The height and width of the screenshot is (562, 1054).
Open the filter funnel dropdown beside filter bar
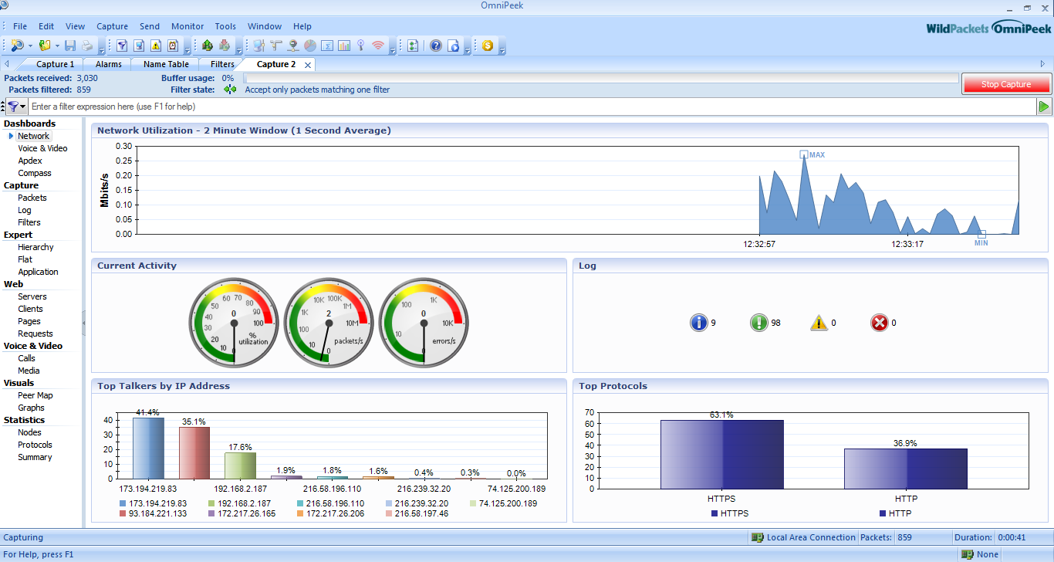click(19, 107)
